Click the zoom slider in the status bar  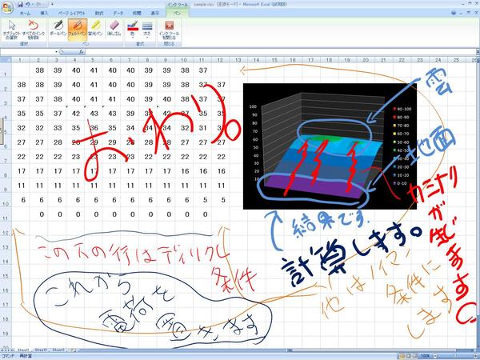point(452,355)
